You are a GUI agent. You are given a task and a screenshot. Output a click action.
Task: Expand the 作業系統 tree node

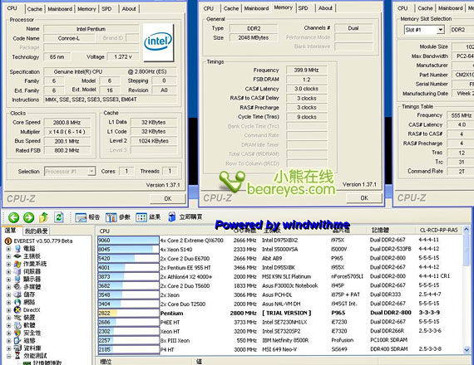(8, 264)
